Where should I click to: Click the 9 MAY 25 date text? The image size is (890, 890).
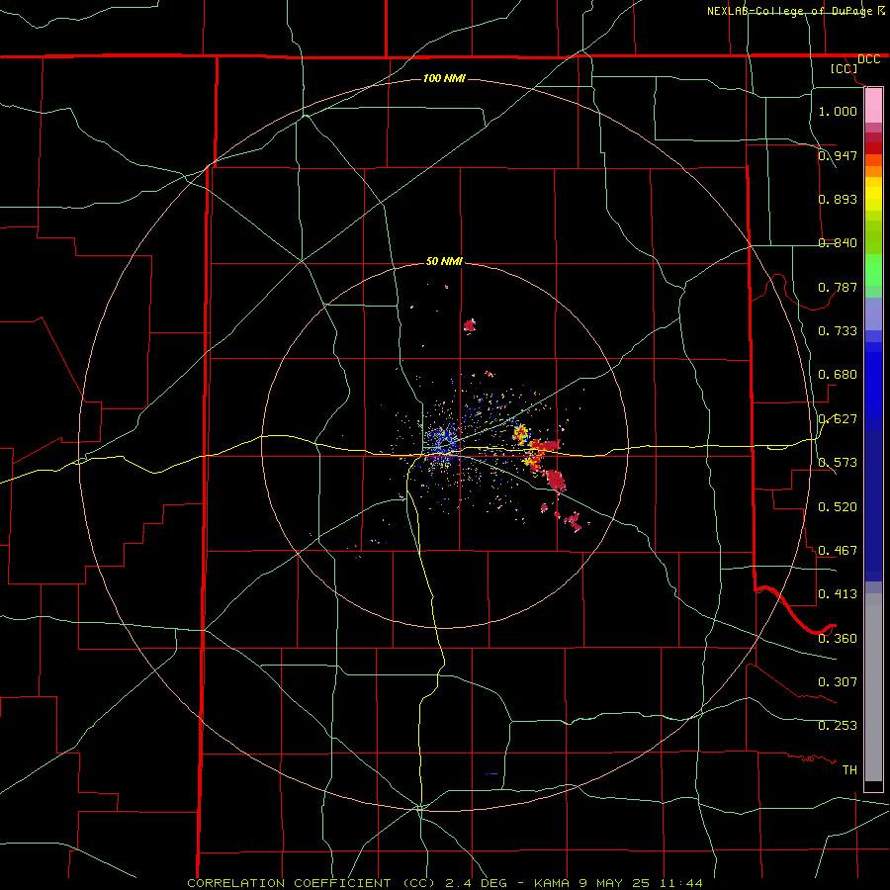tap(614, 883)
